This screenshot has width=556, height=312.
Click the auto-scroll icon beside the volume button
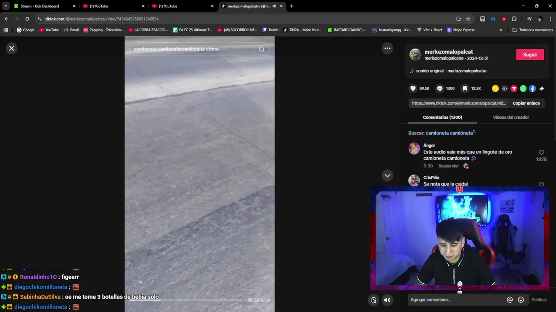[x=374, y=300]
